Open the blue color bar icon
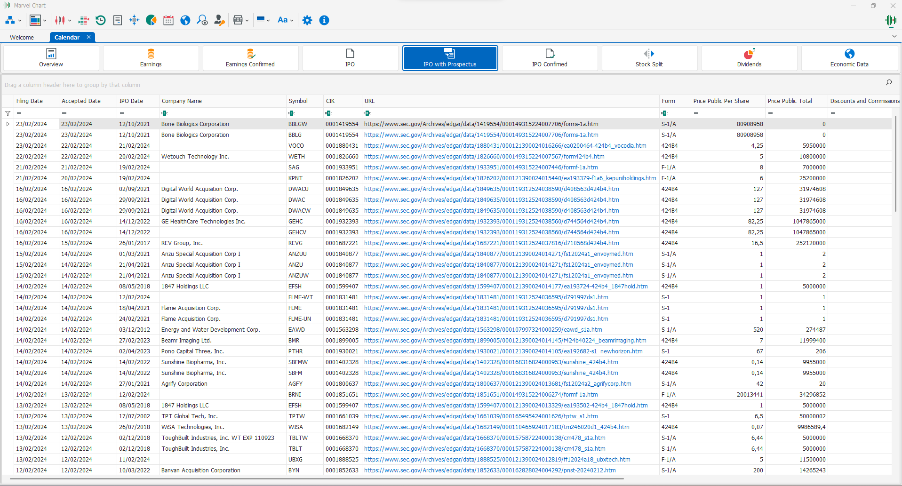902x486 pixels. pyautogui.click(x=261, y=19)
